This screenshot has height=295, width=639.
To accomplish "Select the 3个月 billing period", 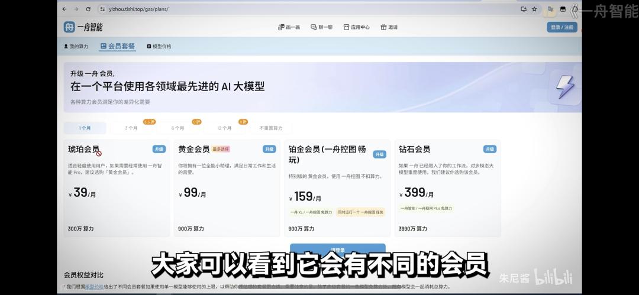I will coord(131,128).
